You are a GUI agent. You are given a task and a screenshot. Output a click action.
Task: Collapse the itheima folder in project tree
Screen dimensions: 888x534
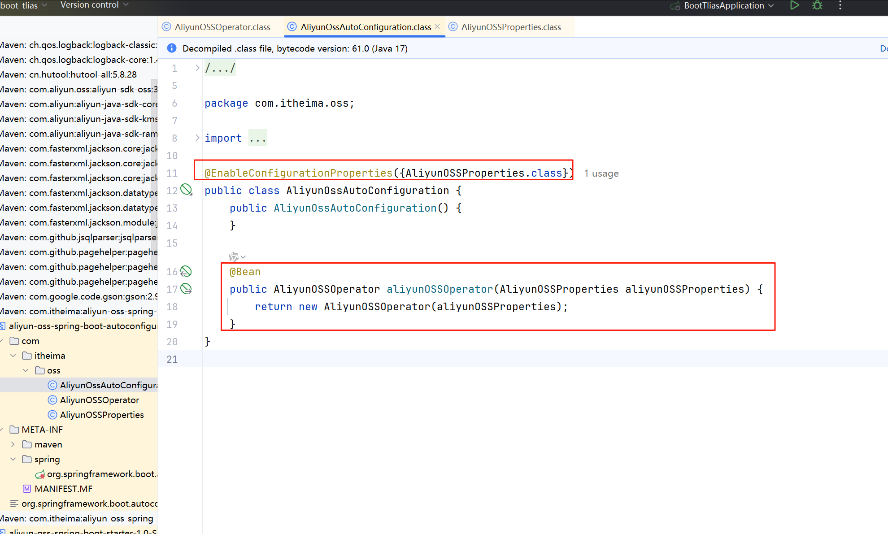(13, 356)
